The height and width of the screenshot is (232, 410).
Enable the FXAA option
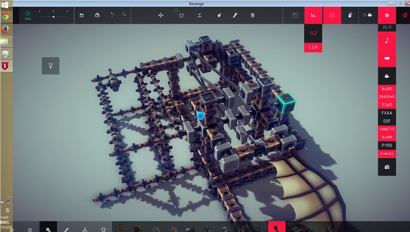point(387,113)
